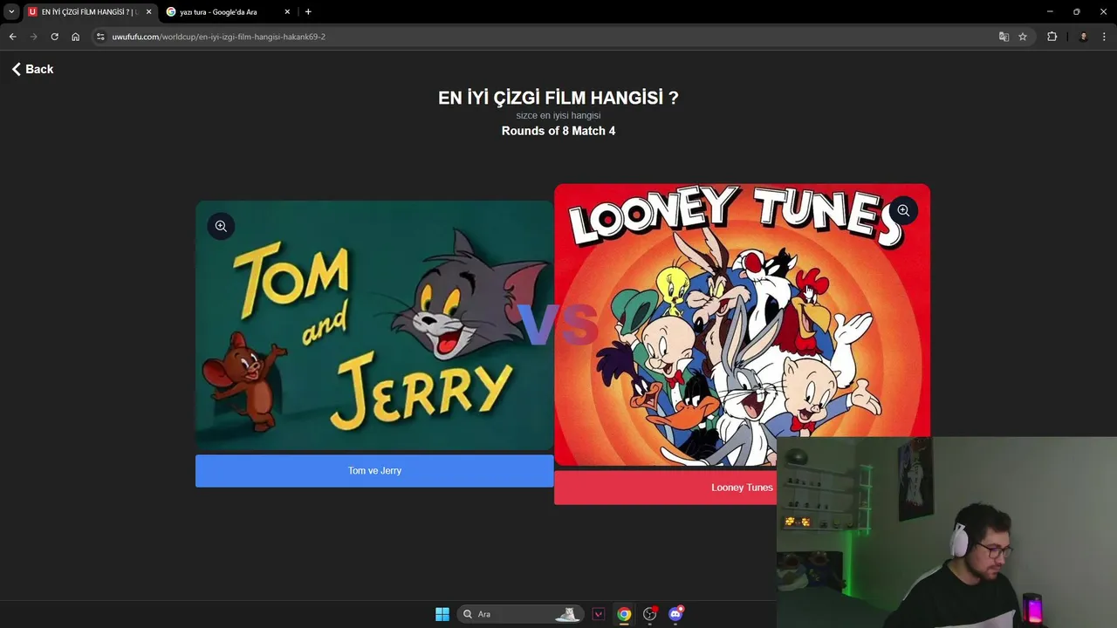
Task: Zoom the Tom and Jerry image magnifier
Action: tap(221, 226)
